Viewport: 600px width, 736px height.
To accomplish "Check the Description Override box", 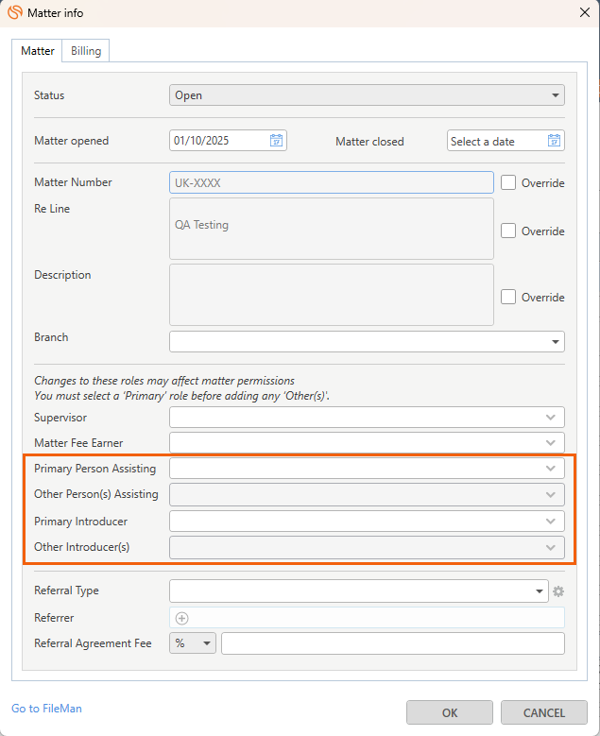I will pos(508,297).
